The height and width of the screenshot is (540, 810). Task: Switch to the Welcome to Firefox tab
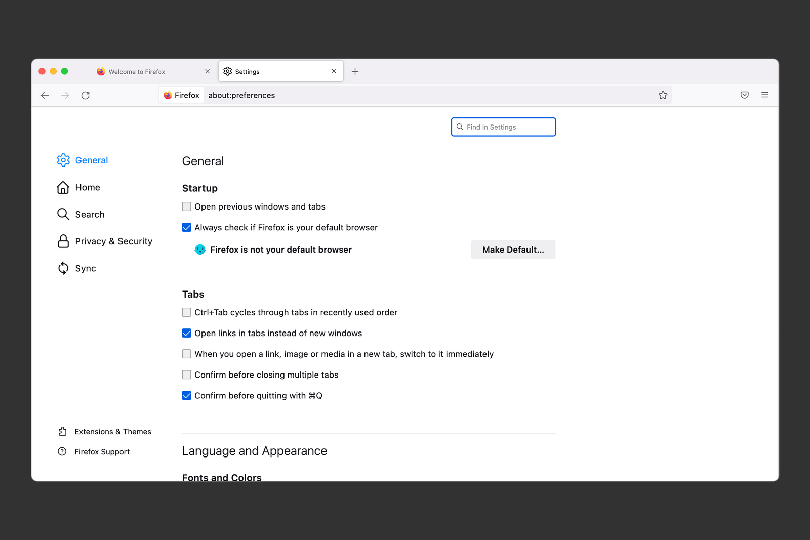click(137, 72)
